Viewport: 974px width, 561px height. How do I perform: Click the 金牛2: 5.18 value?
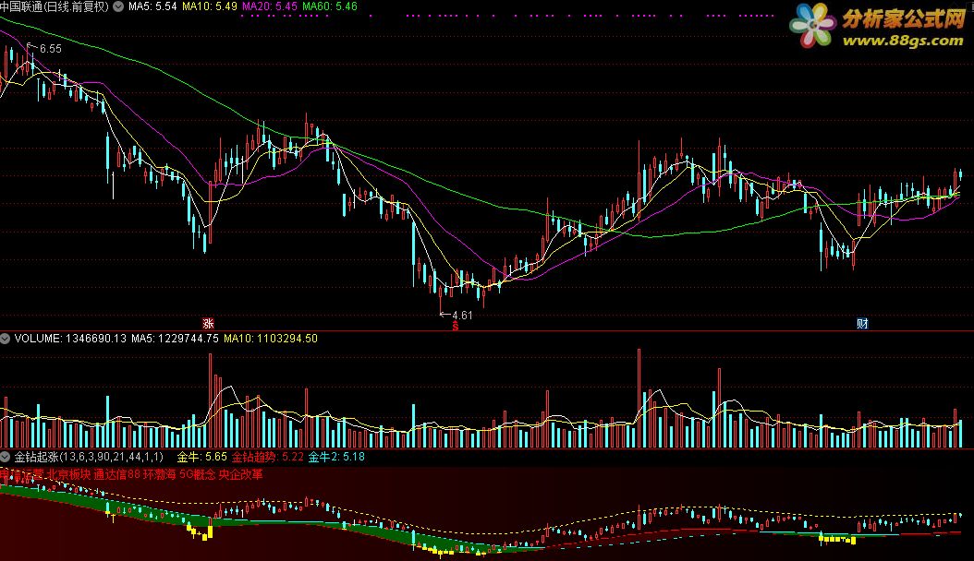pos(336,457)
